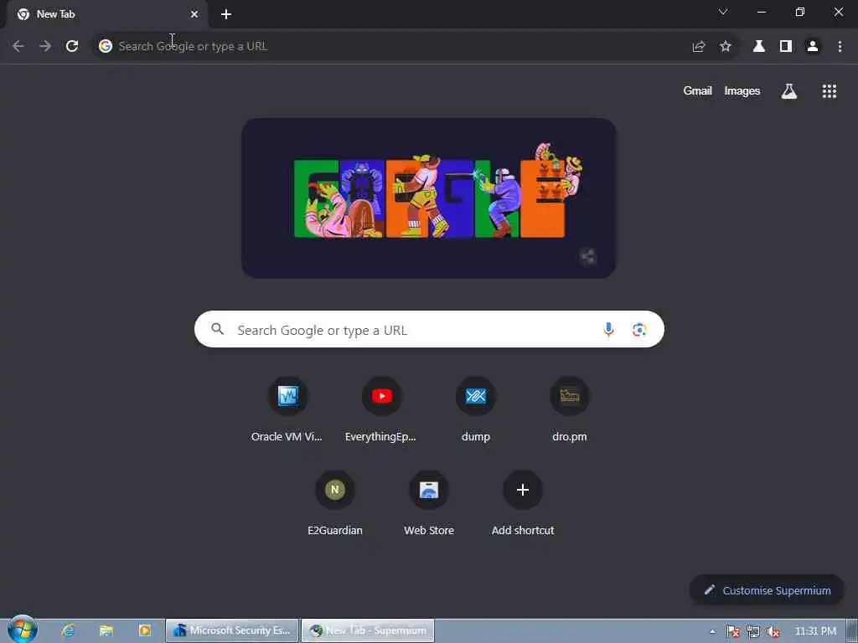The width and height of the screenshot is (858, 643).
Task: Show hidden tray icons arrow
Action: [x=712, y=631]
